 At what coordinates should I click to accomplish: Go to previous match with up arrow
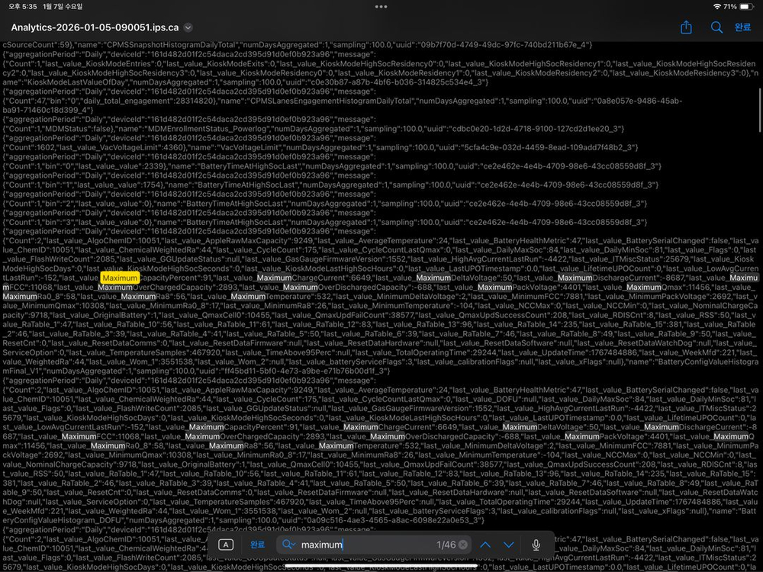pos(485,545)
